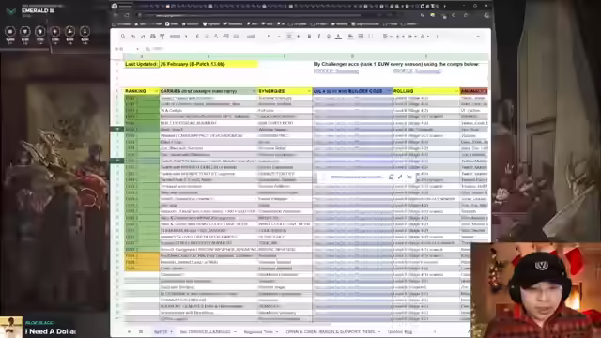Toggle the SYNERGIES column filter button

[309, 91]
